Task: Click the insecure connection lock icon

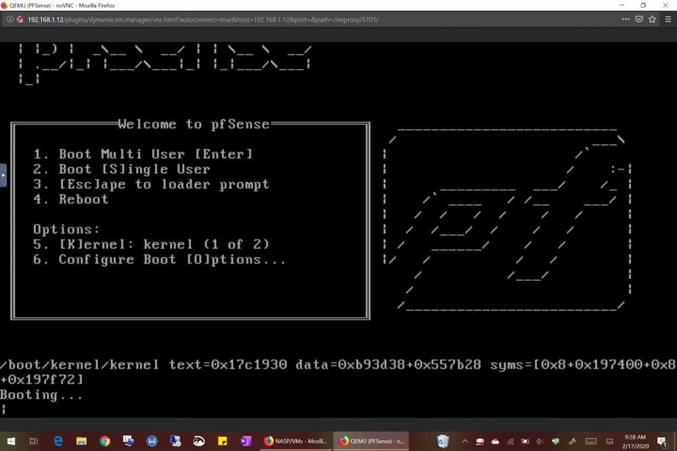Action: pyautogui.click(x=20, y=20)
